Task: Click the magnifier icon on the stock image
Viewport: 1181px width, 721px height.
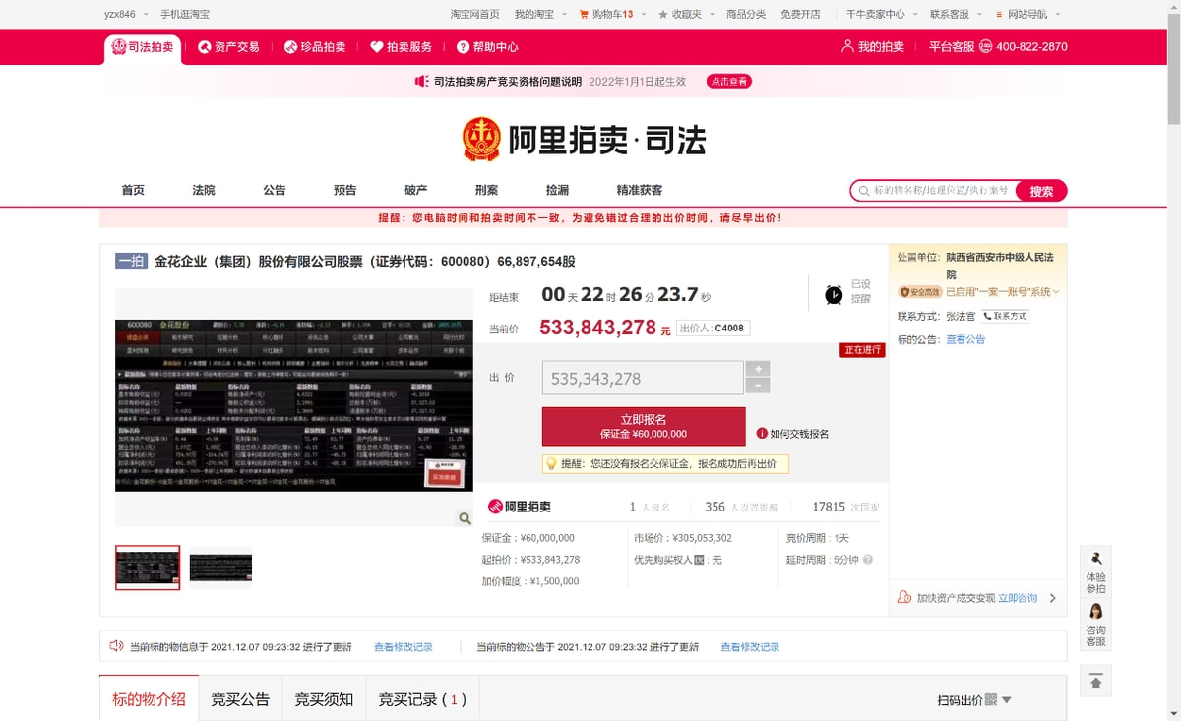Action: (x=465, y=518)
